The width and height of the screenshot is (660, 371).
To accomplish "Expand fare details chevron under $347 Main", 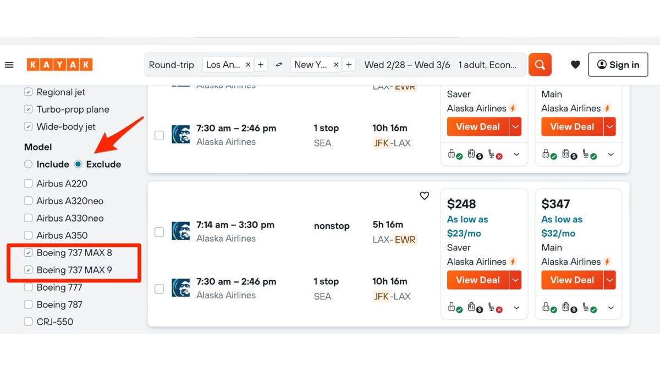I will coord(611,308).
